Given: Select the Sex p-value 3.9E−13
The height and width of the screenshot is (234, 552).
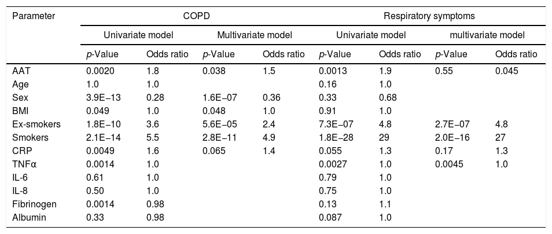Looking at the screenshot, I should (104, 98).
